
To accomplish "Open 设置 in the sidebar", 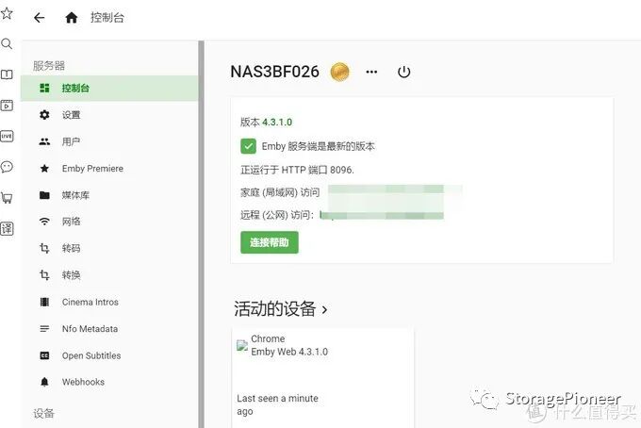I will tap(109, 115).
